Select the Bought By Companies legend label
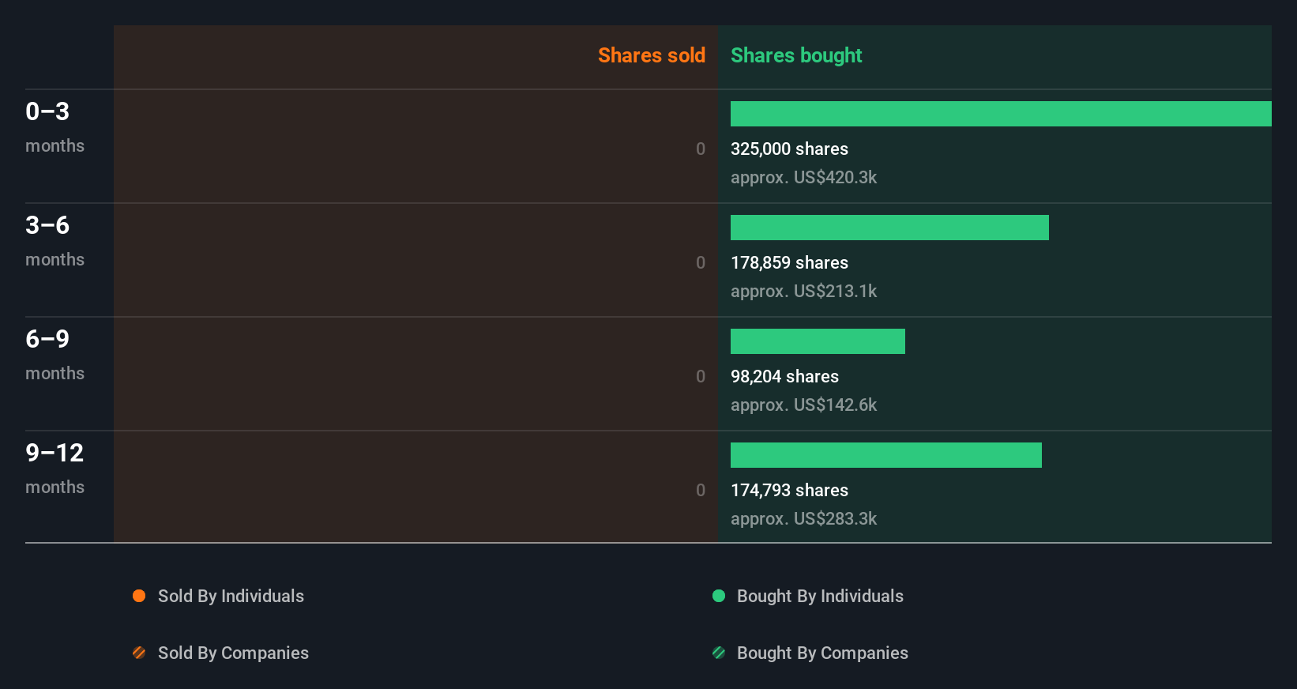 click(x=822, y=653)
